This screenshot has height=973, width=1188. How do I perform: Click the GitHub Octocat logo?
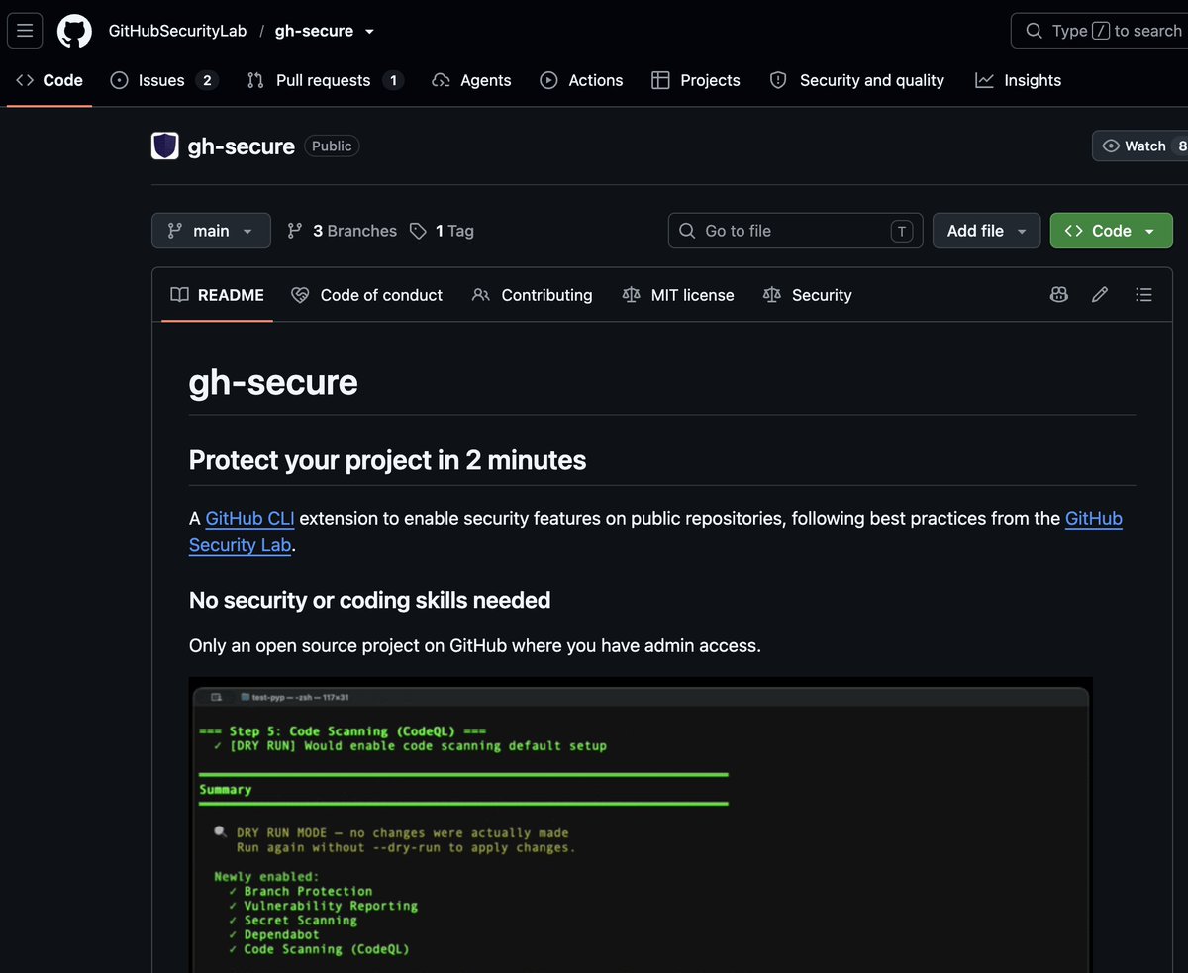74,31
